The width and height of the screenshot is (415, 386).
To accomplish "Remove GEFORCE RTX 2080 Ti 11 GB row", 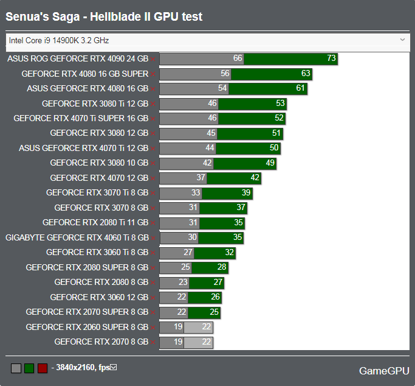I will 153,223.
